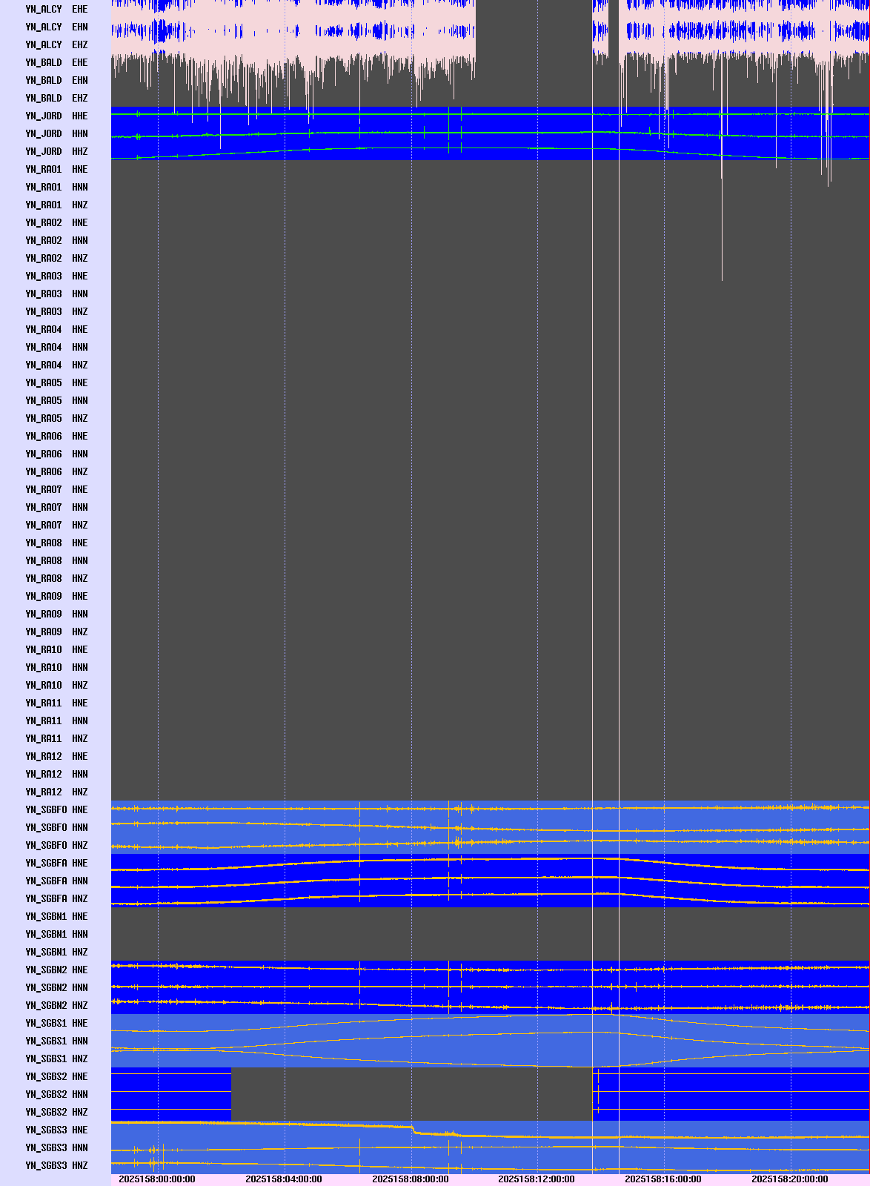Select the YN_RA05 HNE channel label
The width and height of the screenshot is (870, 1186).
pos(56,382)
